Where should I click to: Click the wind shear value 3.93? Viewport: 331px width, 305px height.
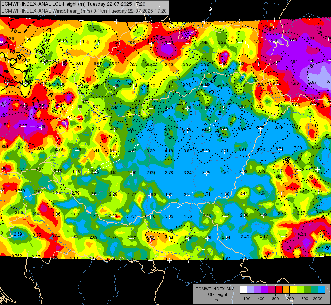coord(243,172)
